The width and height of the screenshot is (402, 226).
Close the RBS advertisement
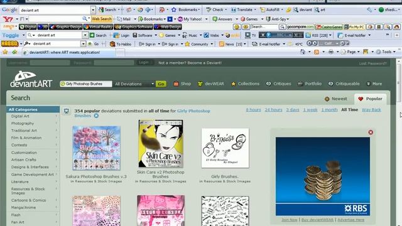point(371,132)
